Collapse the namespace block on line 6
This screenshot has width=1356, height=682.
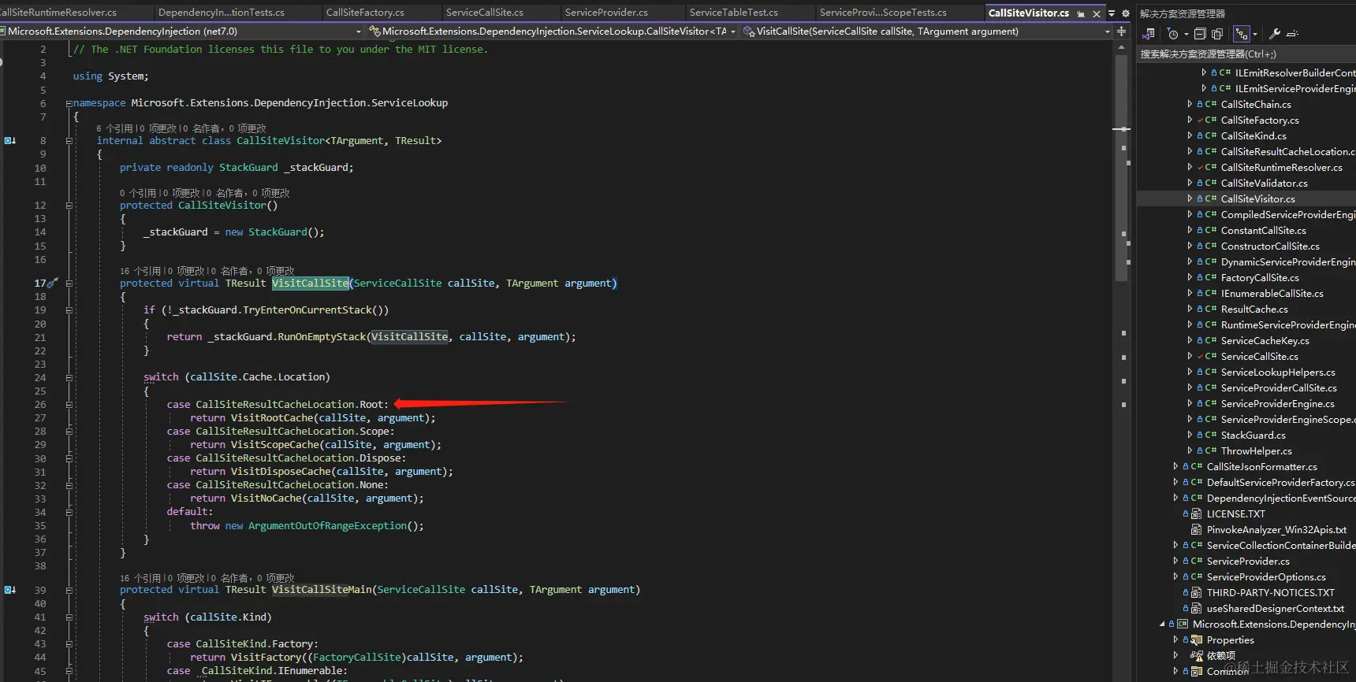tap(69, 103)
